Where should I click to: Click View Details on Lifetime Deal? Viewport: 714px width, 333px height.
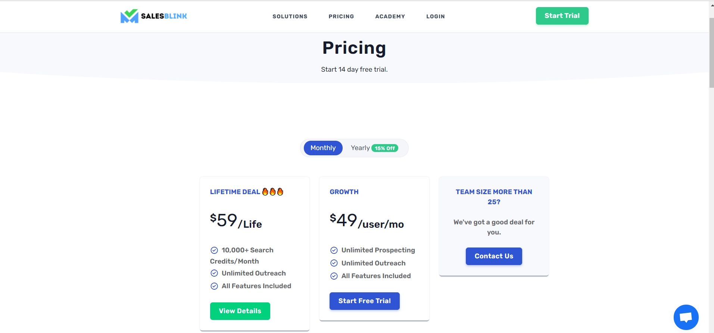click(240, 311)
